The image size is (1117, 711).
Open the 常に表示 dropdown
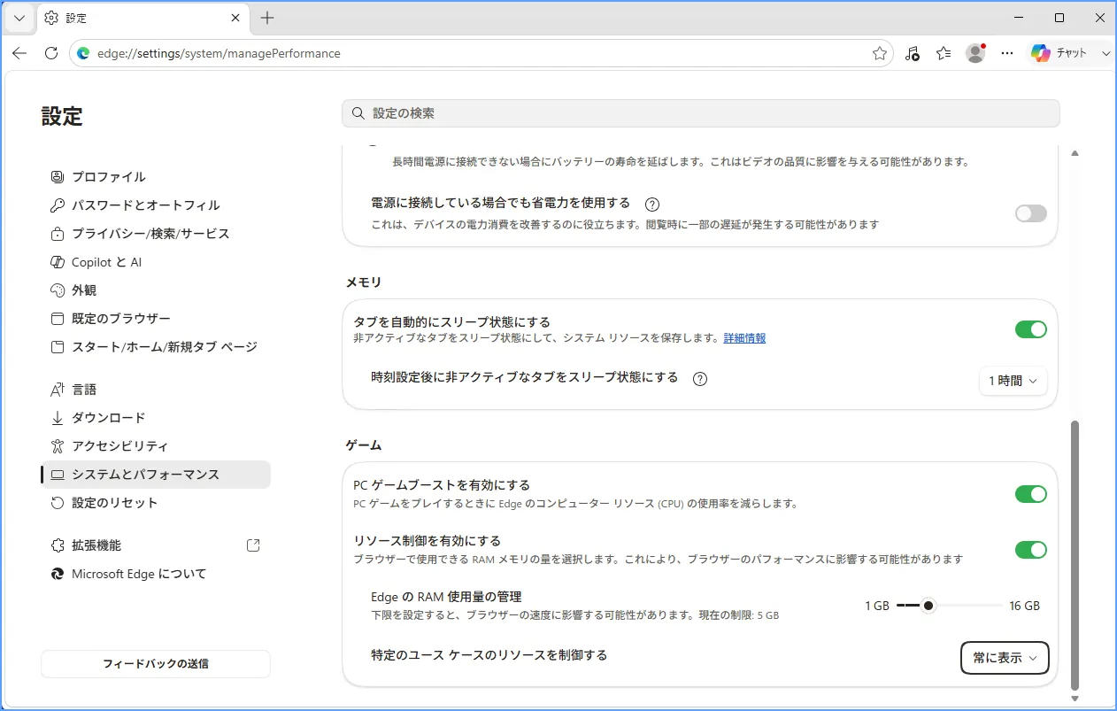(x=1005, y=658)
